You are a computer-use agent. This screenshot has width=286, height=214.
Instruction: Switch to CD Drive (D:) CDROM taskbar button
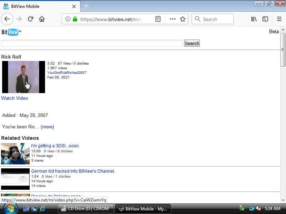coord(85,209)
